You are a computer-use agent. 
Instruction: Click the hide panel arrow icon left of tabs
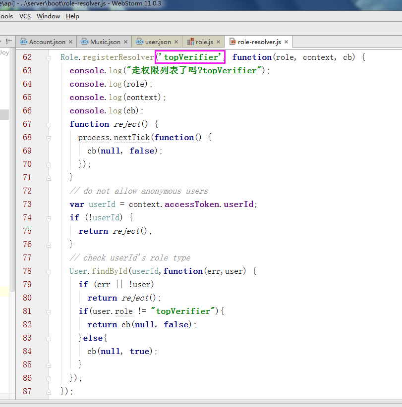pyautogui.click(x=9, y=41)
